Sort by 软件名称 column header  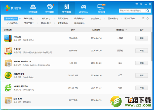coord(8,30)
